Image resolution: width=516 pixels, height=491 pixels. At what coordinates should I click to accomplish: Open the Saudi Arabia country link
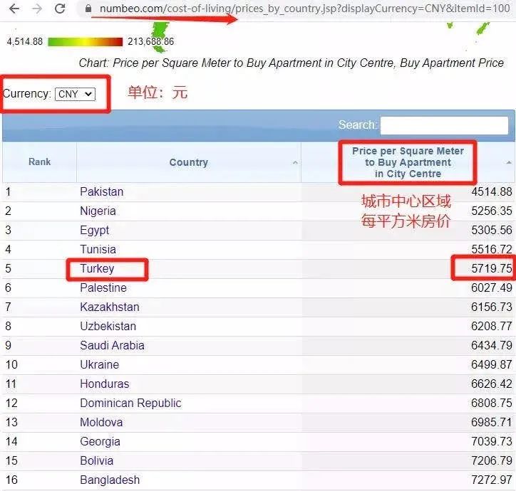pyautogui.click(x=112, y=345)
